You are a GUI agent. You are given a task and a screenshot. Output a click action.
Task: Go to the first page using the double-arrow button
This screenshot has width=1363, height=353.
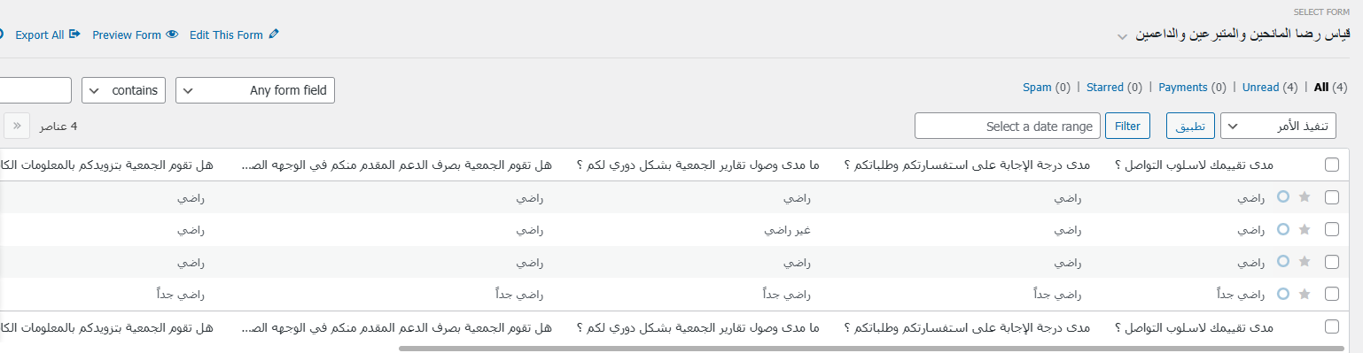(17, 126)
